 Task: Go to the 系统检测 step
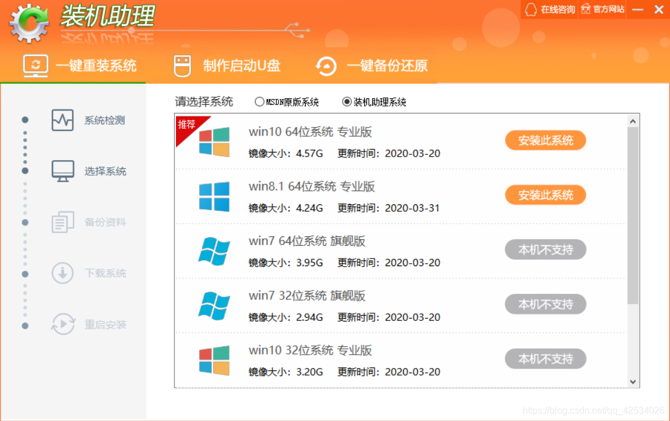click(x=89, y=120)
